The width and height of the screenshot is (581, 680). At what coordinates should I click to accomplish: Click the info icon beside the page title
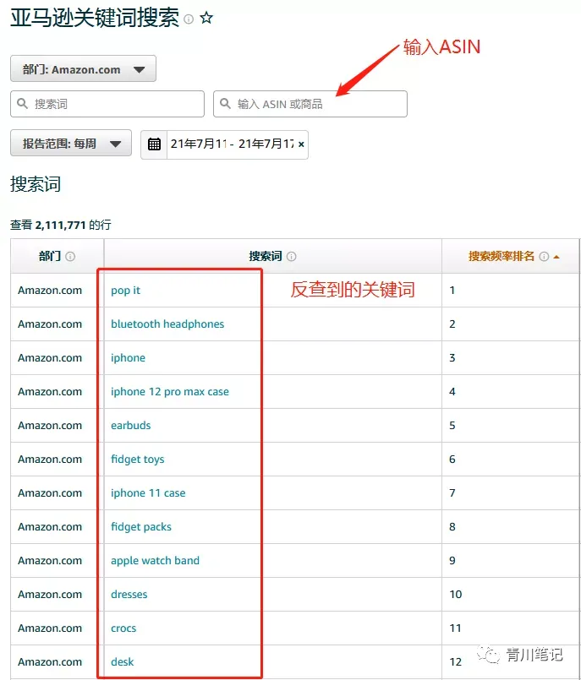pyautogui.click(x=189, y=19)
